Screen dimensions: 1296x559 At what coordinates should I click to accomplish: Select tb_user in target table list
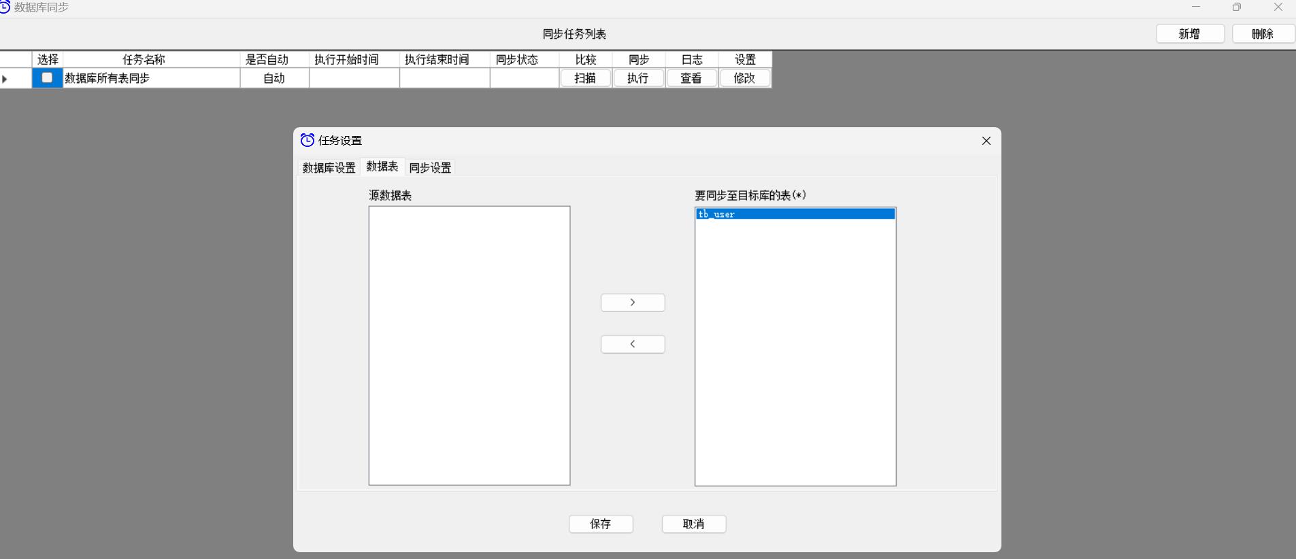(795, 214)
